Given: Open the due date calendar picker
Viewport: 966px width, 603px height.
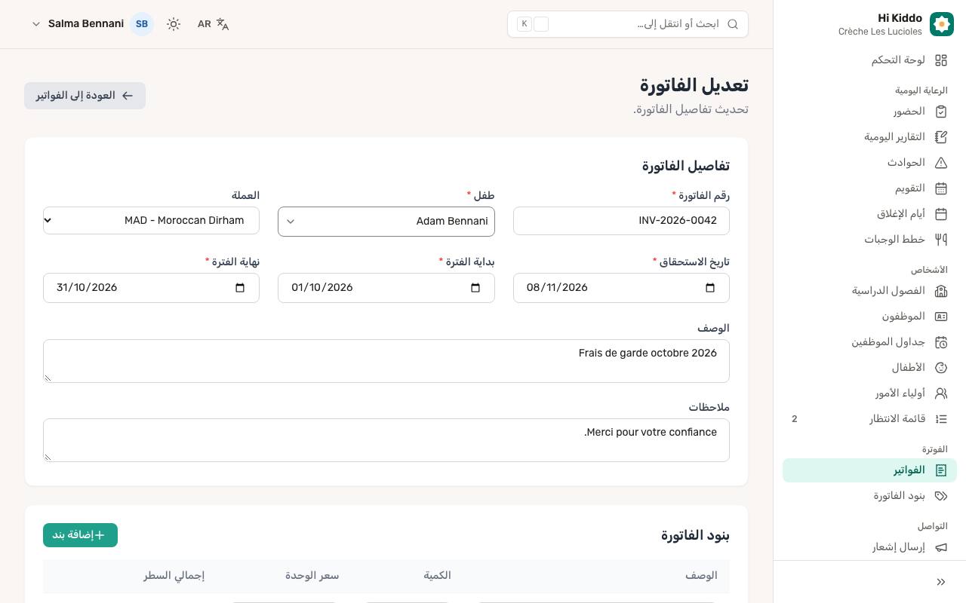Looking at the screenshot, I should (x=710, y=288).
